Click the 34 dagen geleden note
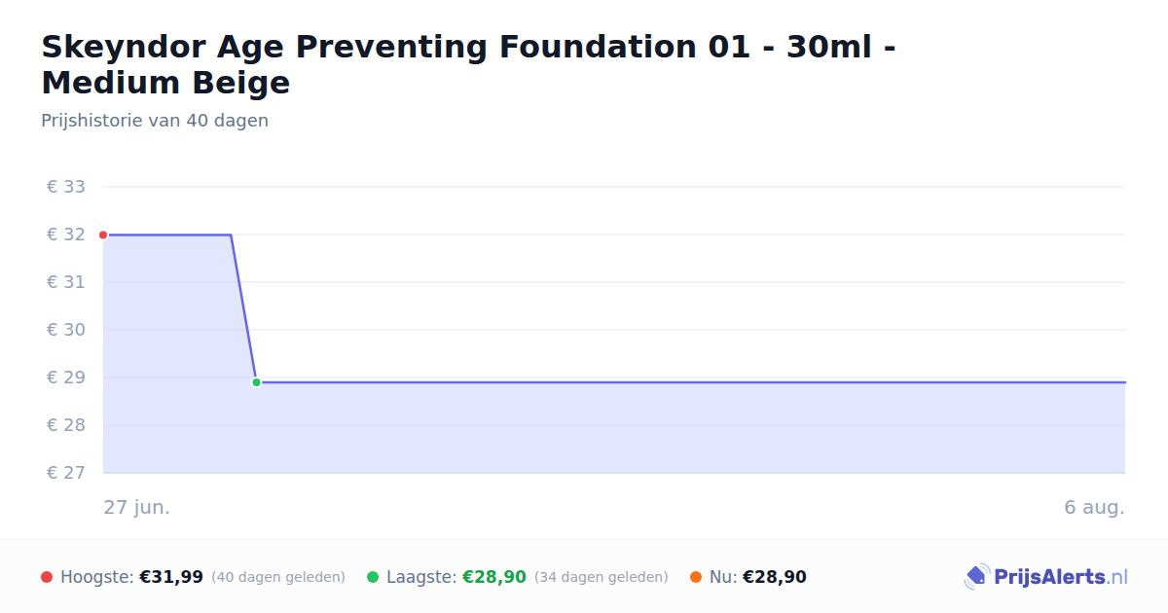This screenshot has height=613, width=1168. 602,577
